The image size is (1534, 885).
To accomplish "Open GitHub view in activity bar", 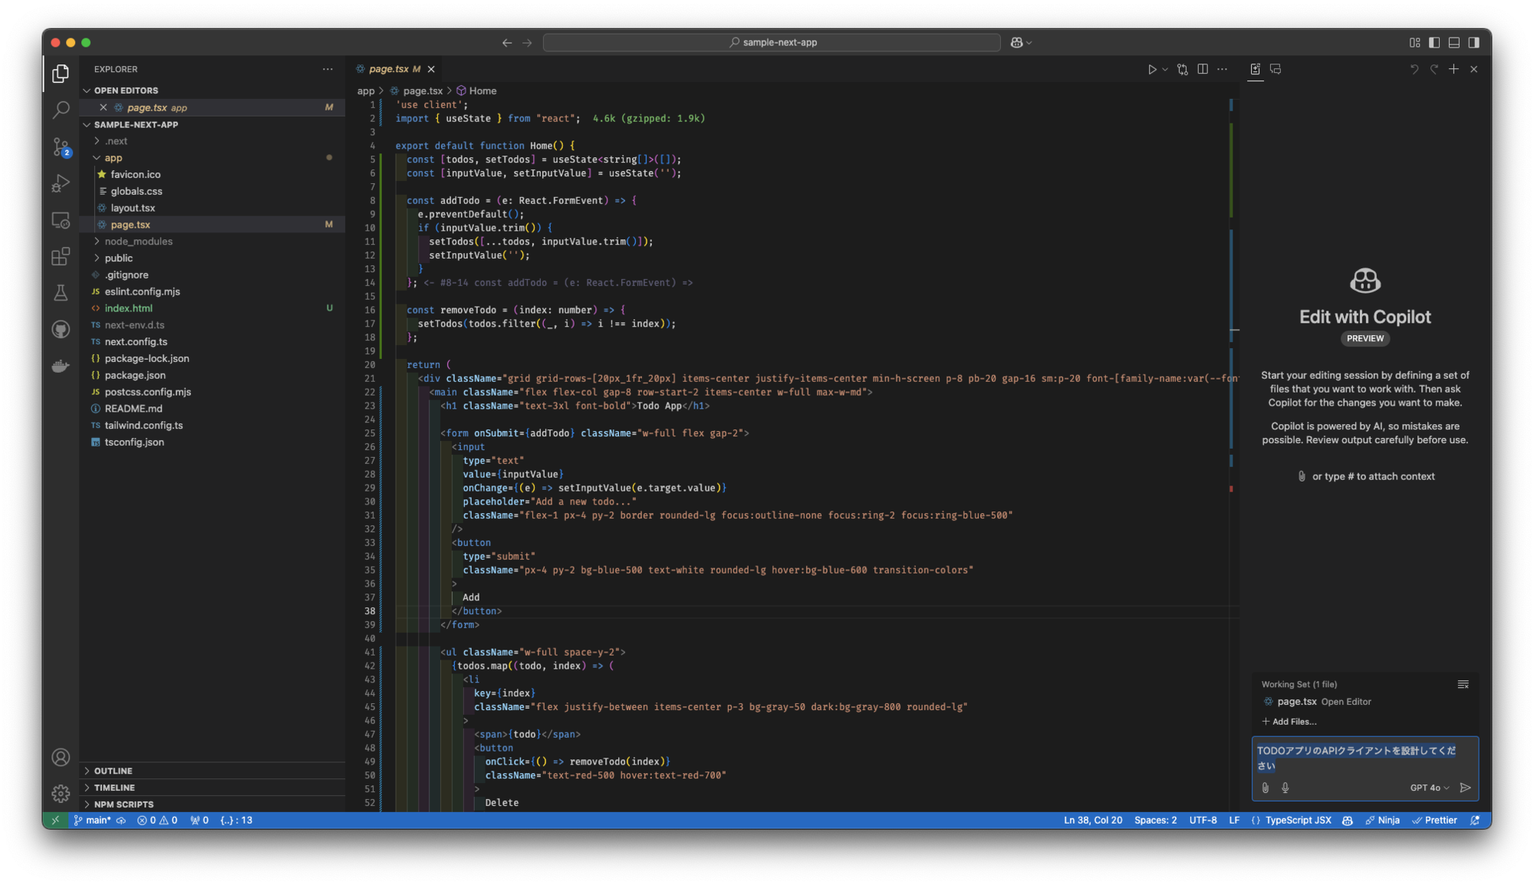I will point(61,329).
